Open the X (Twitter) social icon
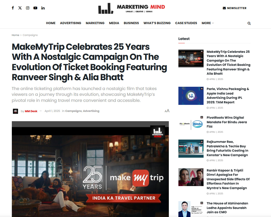 (x=20, y=8)
